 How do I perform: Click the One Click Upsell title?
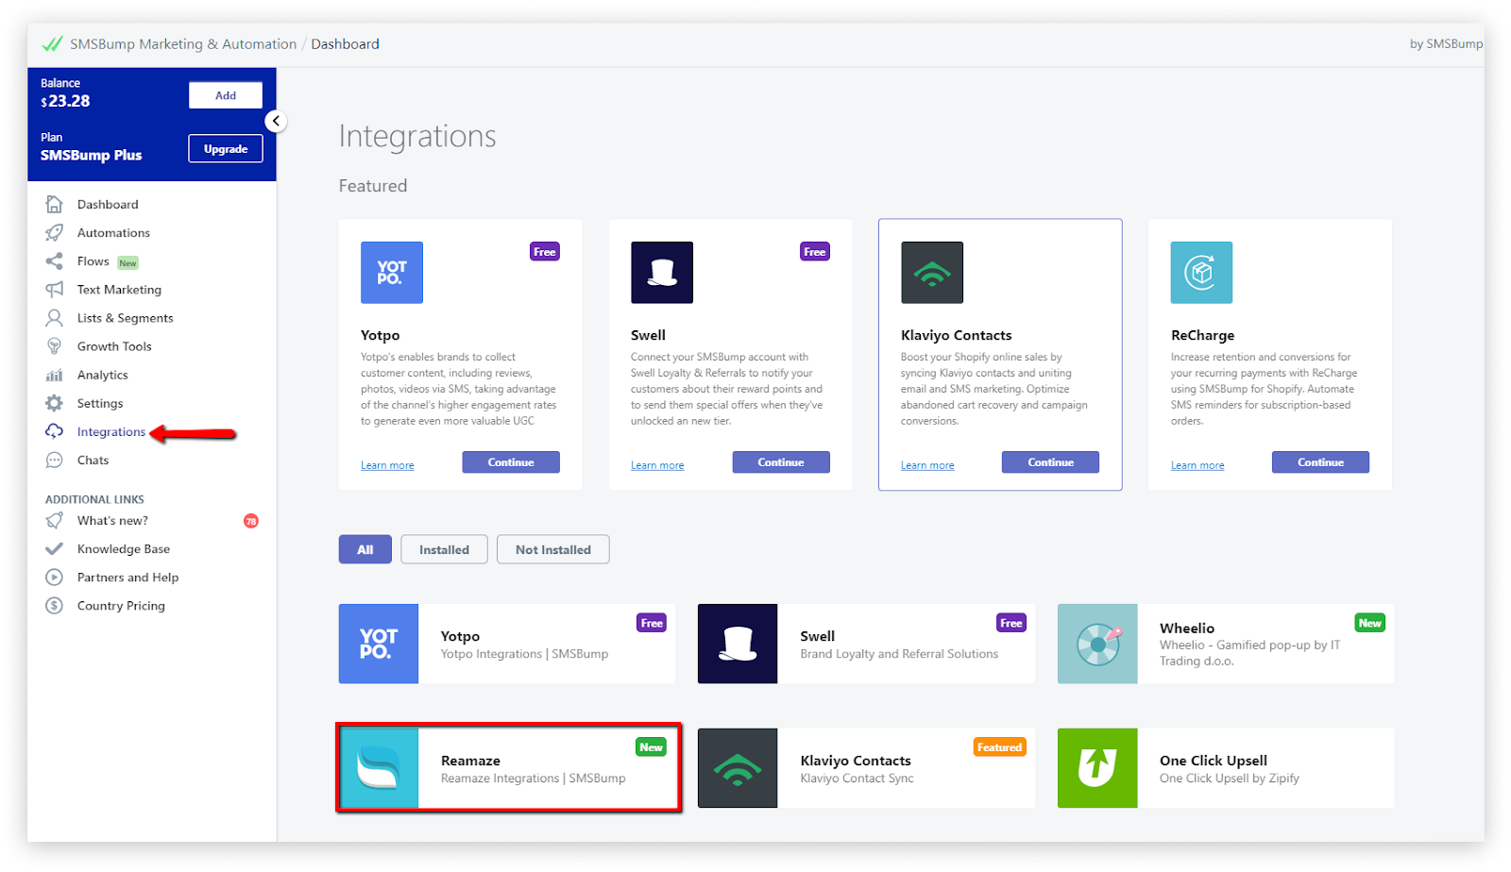pos(1214,761)
